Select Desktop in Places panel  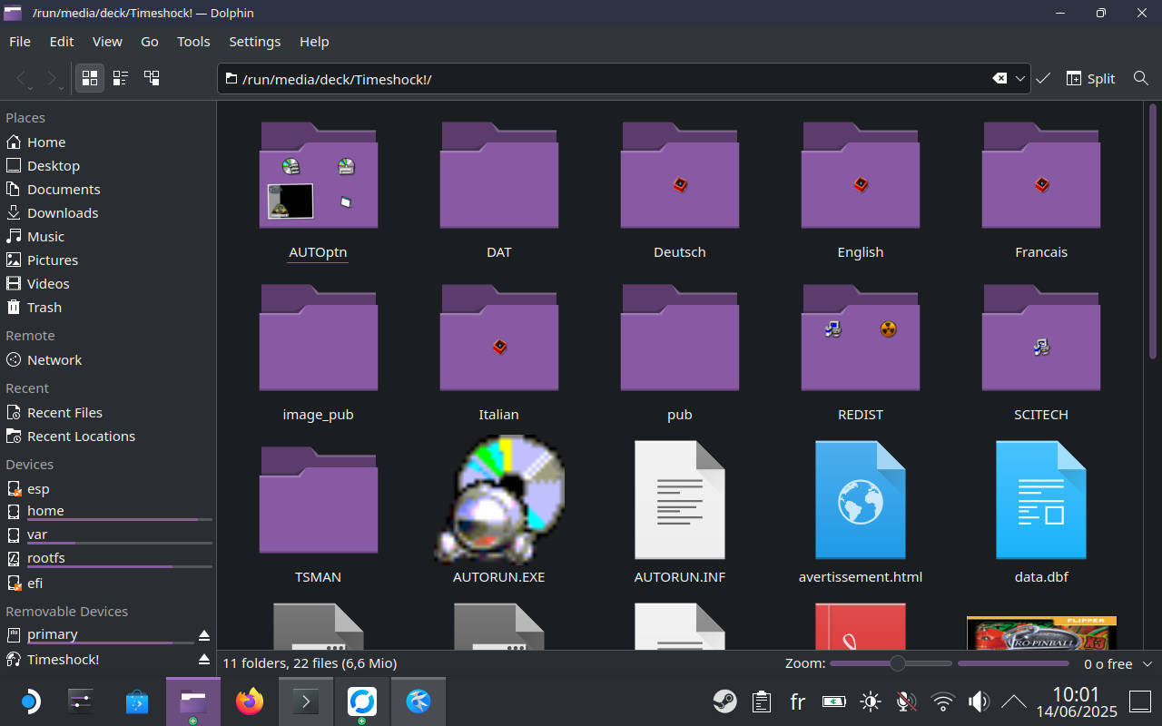pos(108,166)
